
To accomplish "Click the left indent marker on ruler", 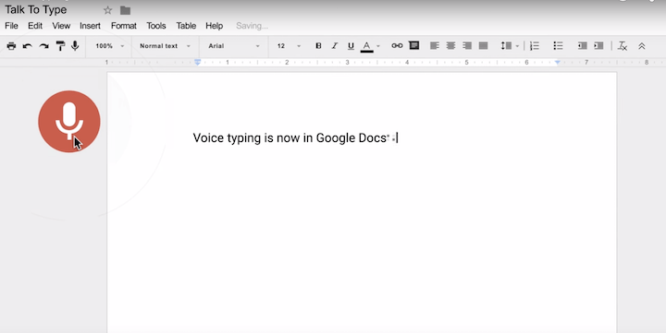I will tap(198, 63).
